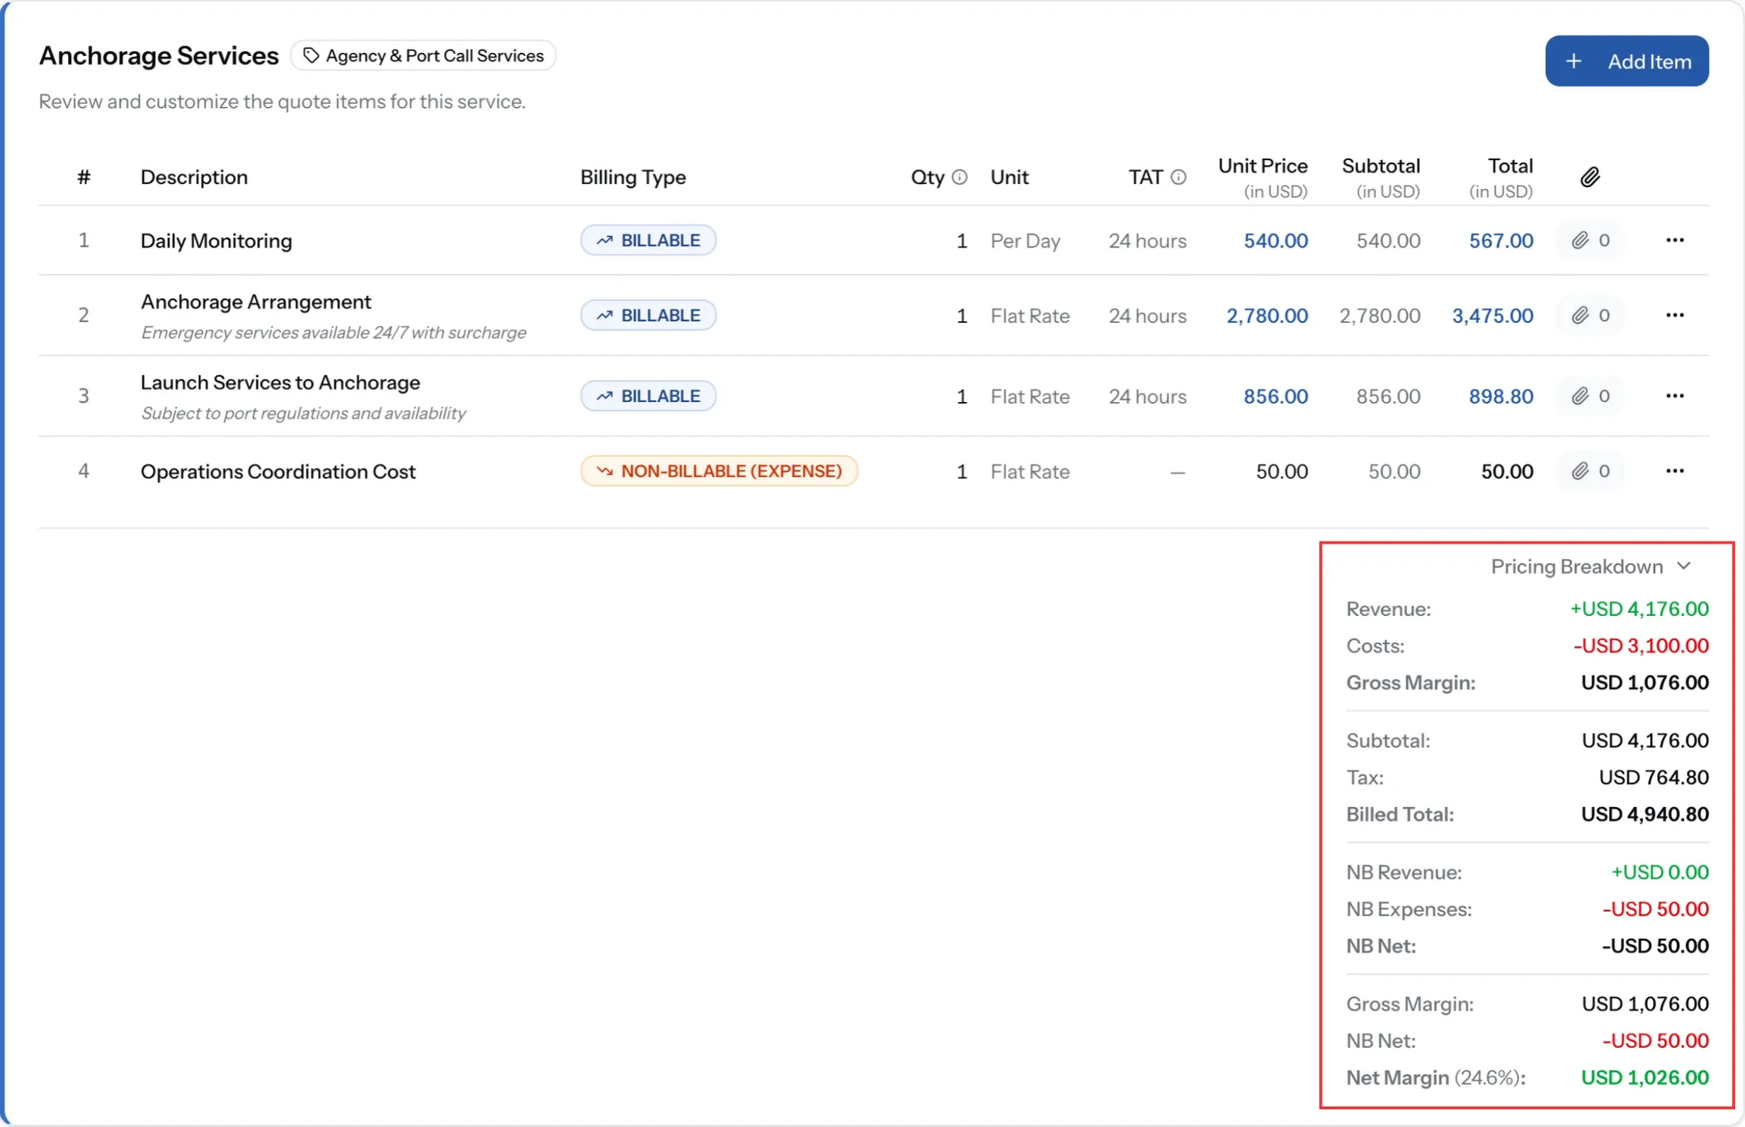Open attachments for Operations Coordination Cost row
Viewport: 1745px width, 1127px height.
coord(1590,471)
